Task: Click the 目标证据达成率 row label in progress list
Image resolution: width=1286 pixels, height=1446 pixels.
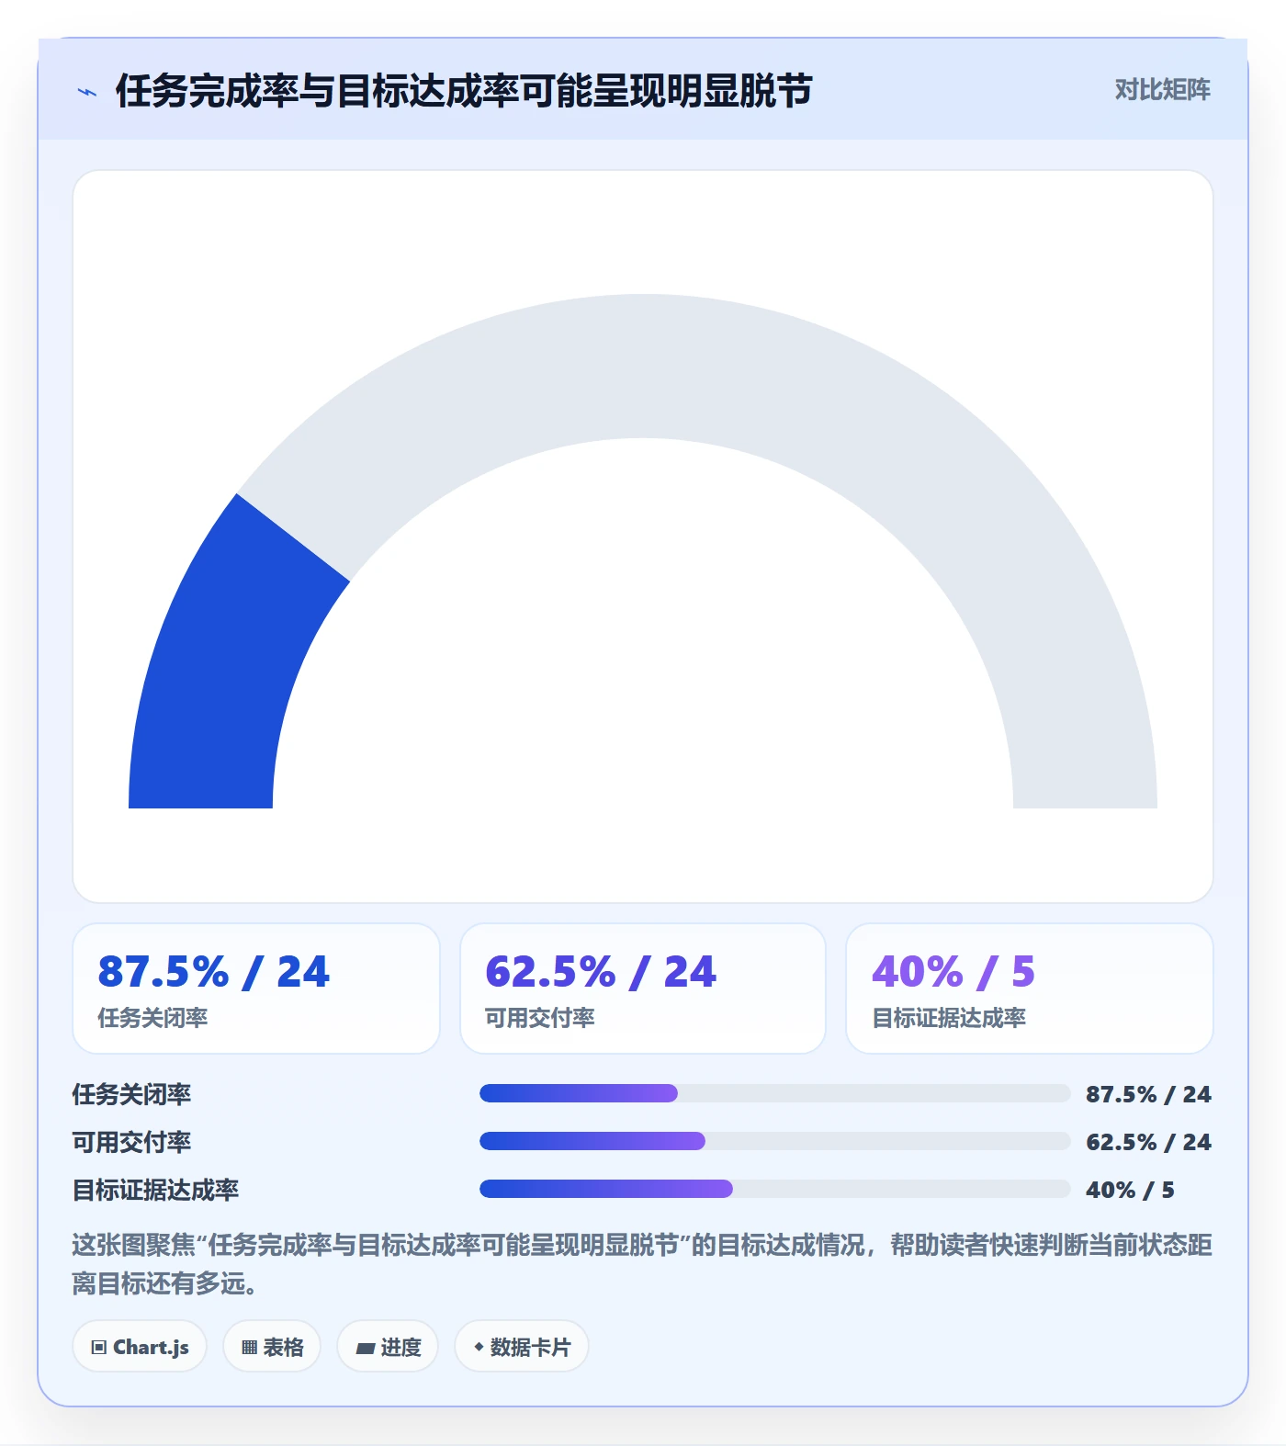Action: click(x=155, y=1190)
